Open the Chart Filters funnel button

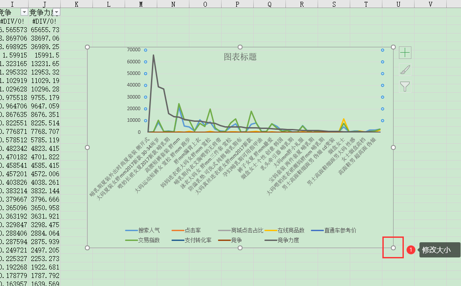[x=405, y=86]
